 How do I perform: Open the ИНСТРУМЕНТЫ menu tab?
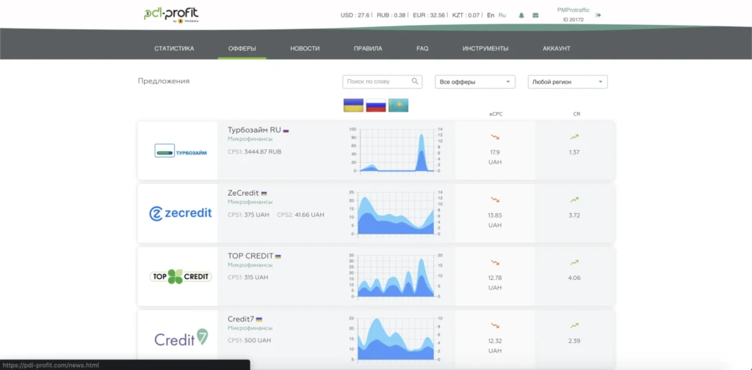click(x=485, y=49)
